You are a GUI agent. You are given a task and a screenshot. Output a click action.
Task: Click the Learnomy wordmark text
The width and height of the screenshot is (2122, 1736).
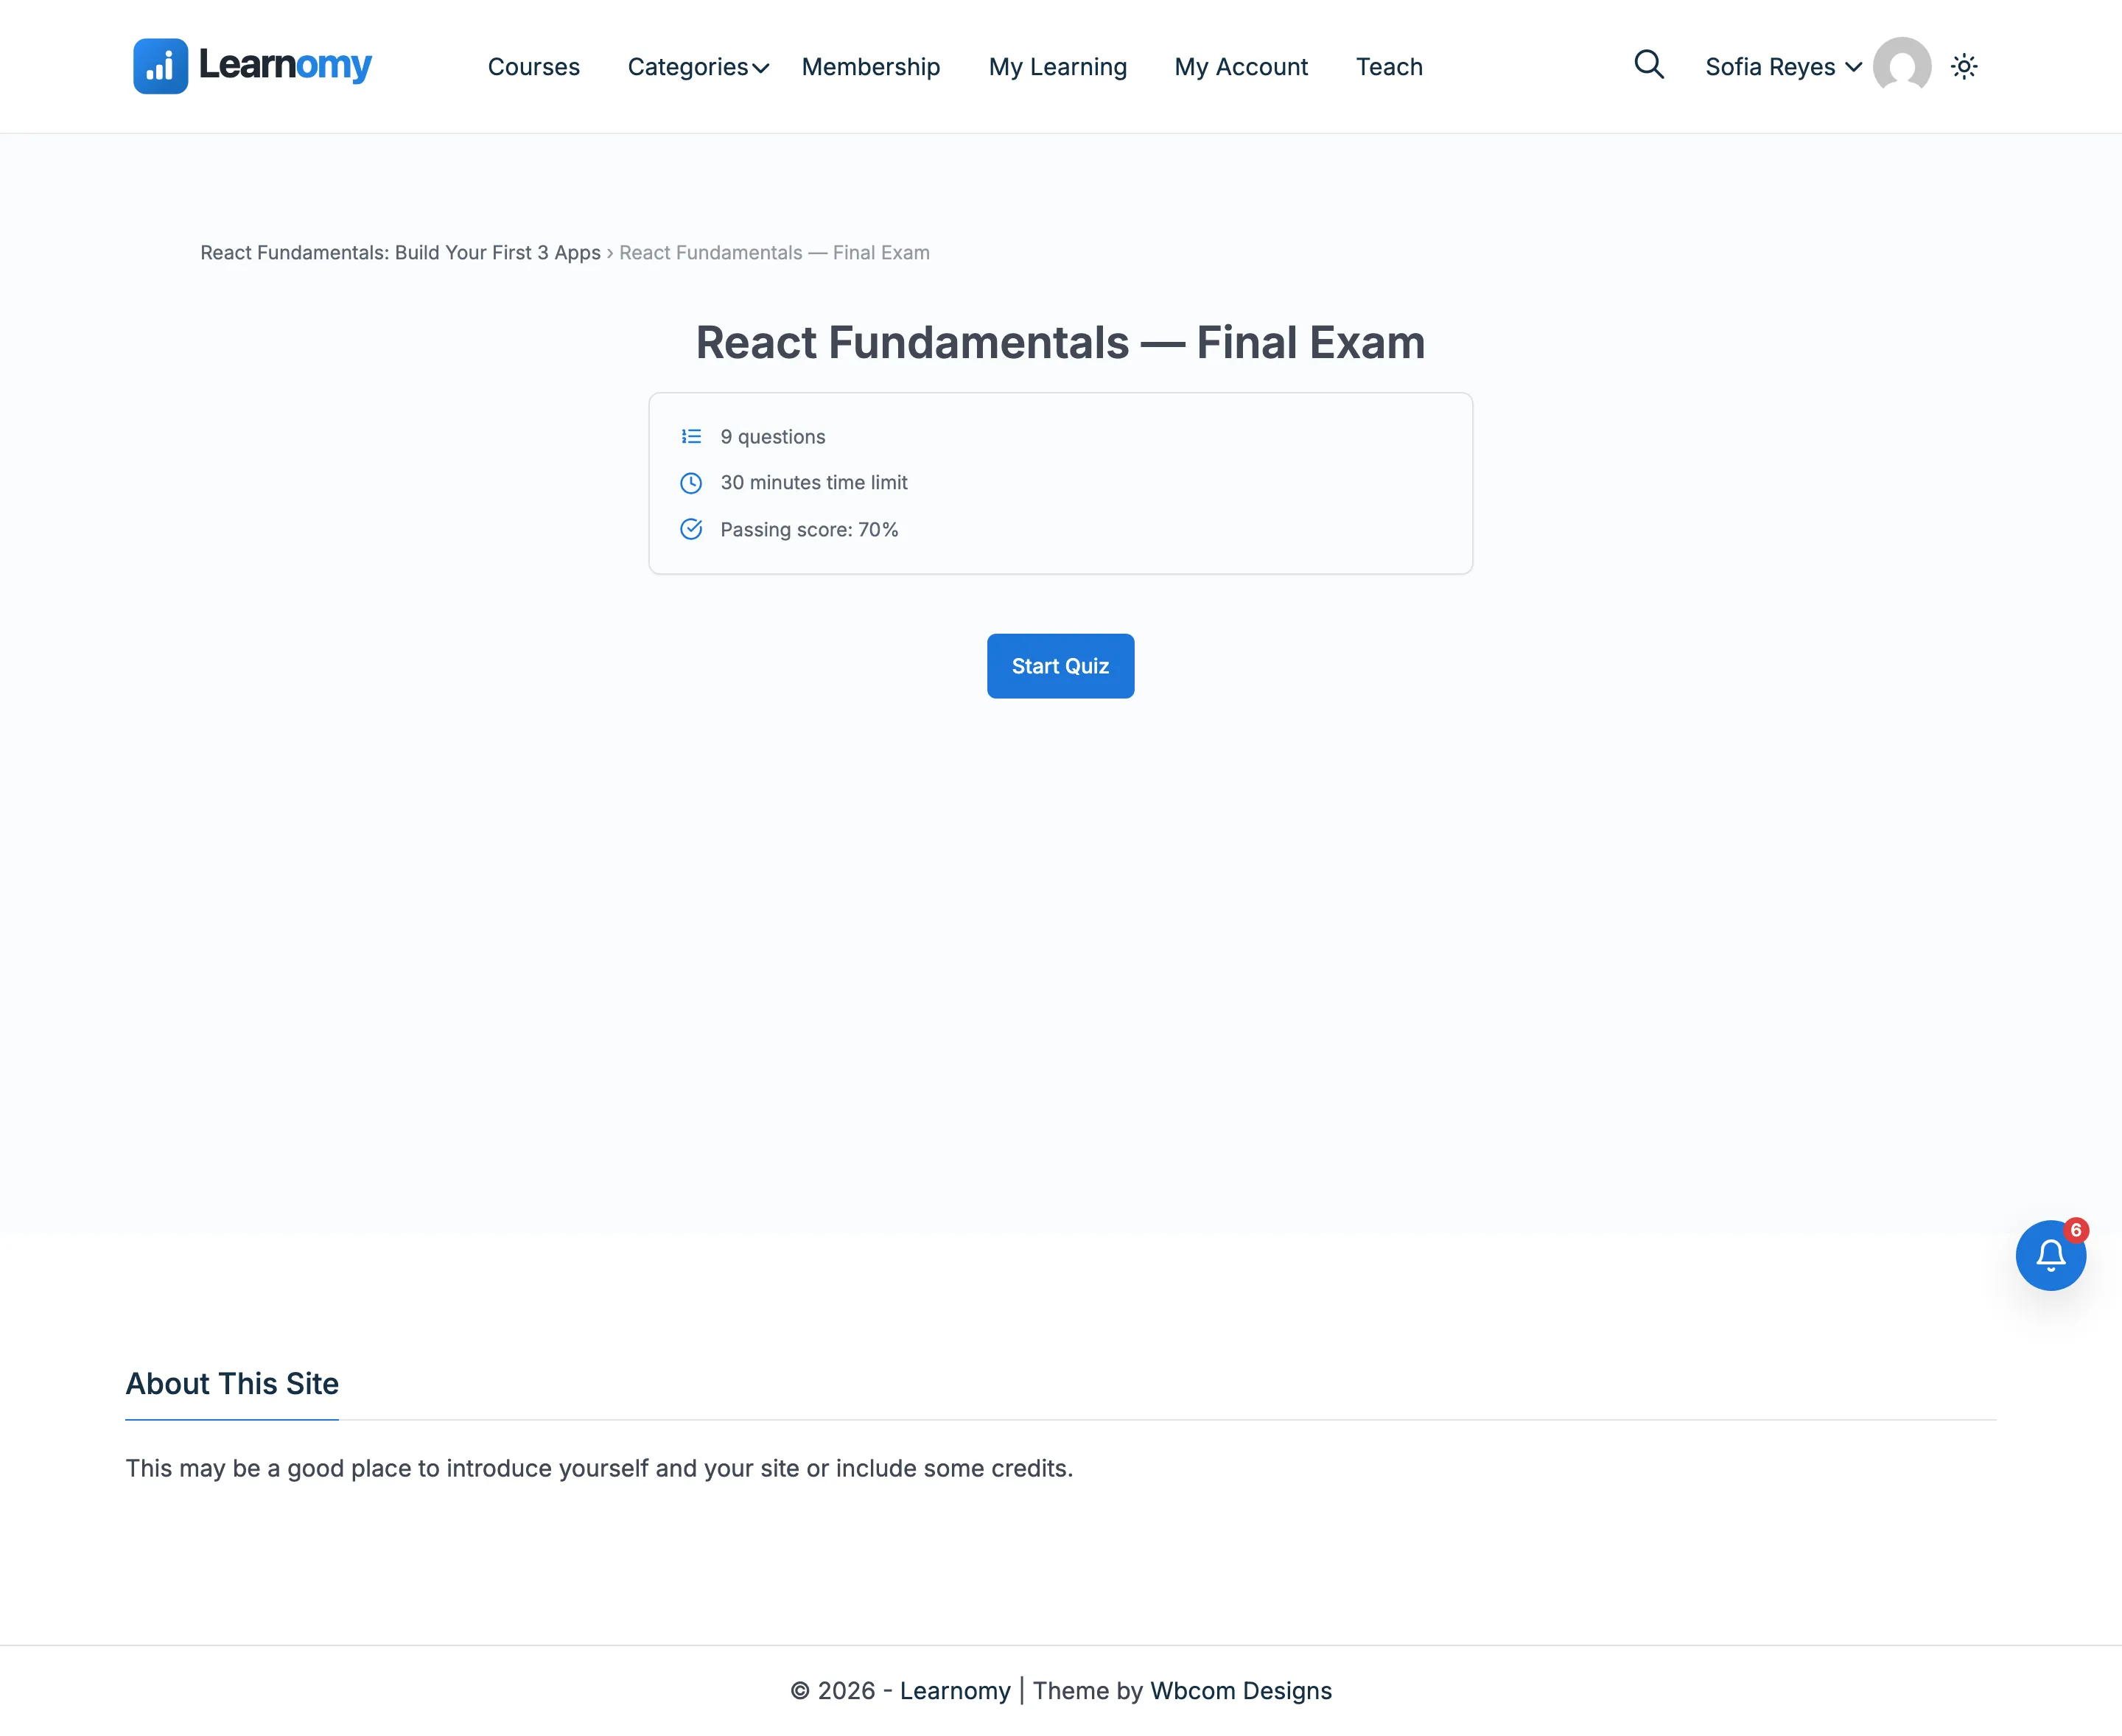click(285, 65)
